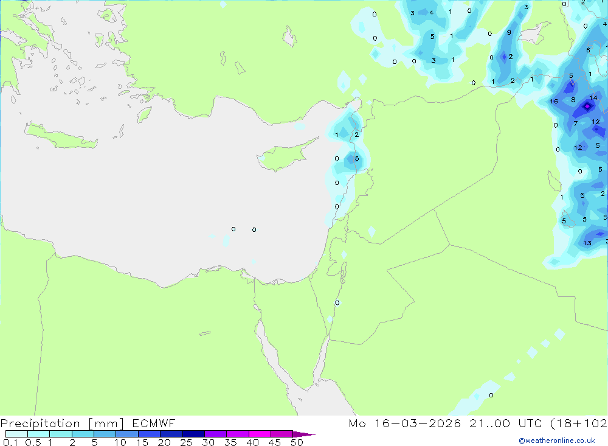Click the "Mo 16-03-2026" date text
The width and height of the screenshot is (608, 446).
(404, 423)
